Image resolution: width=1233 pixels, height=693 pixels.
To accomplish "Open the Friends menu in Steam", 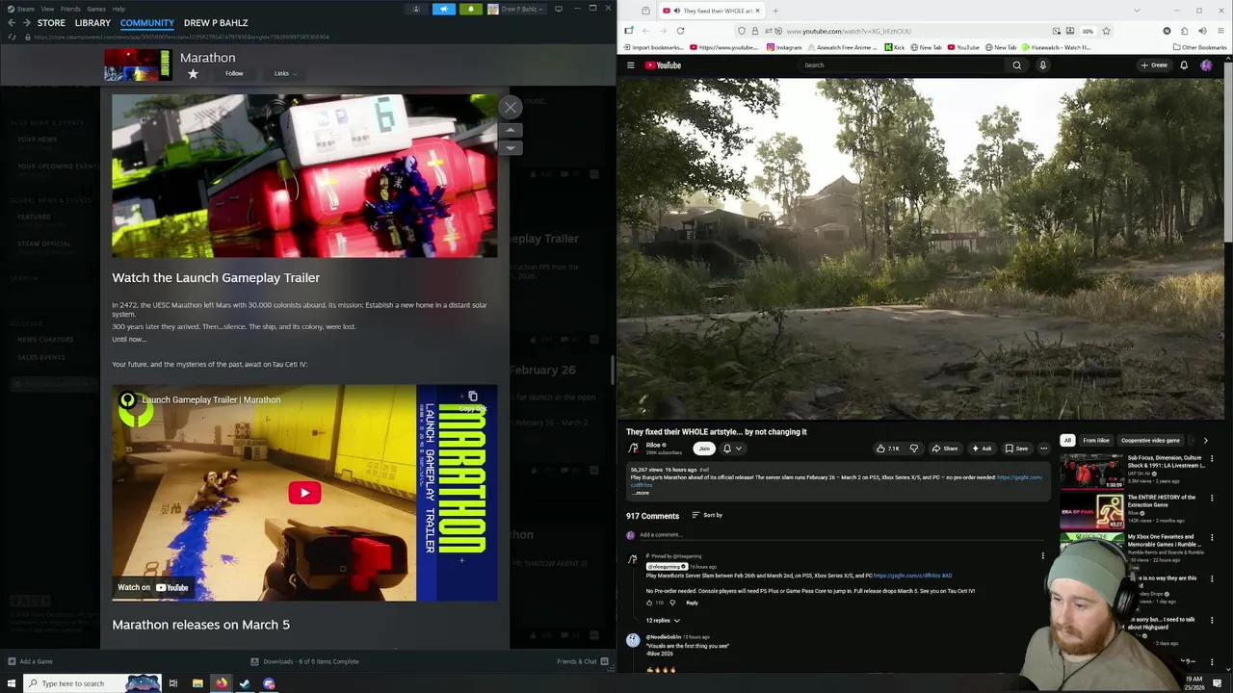I will coord(70,9).
